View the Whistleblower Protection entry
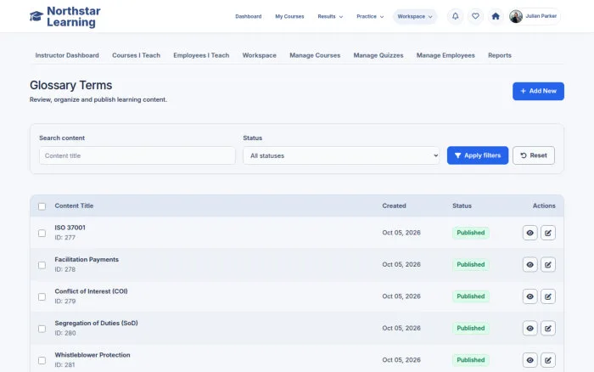Viewport: 594px width, 372px height. tap(530, 360)
